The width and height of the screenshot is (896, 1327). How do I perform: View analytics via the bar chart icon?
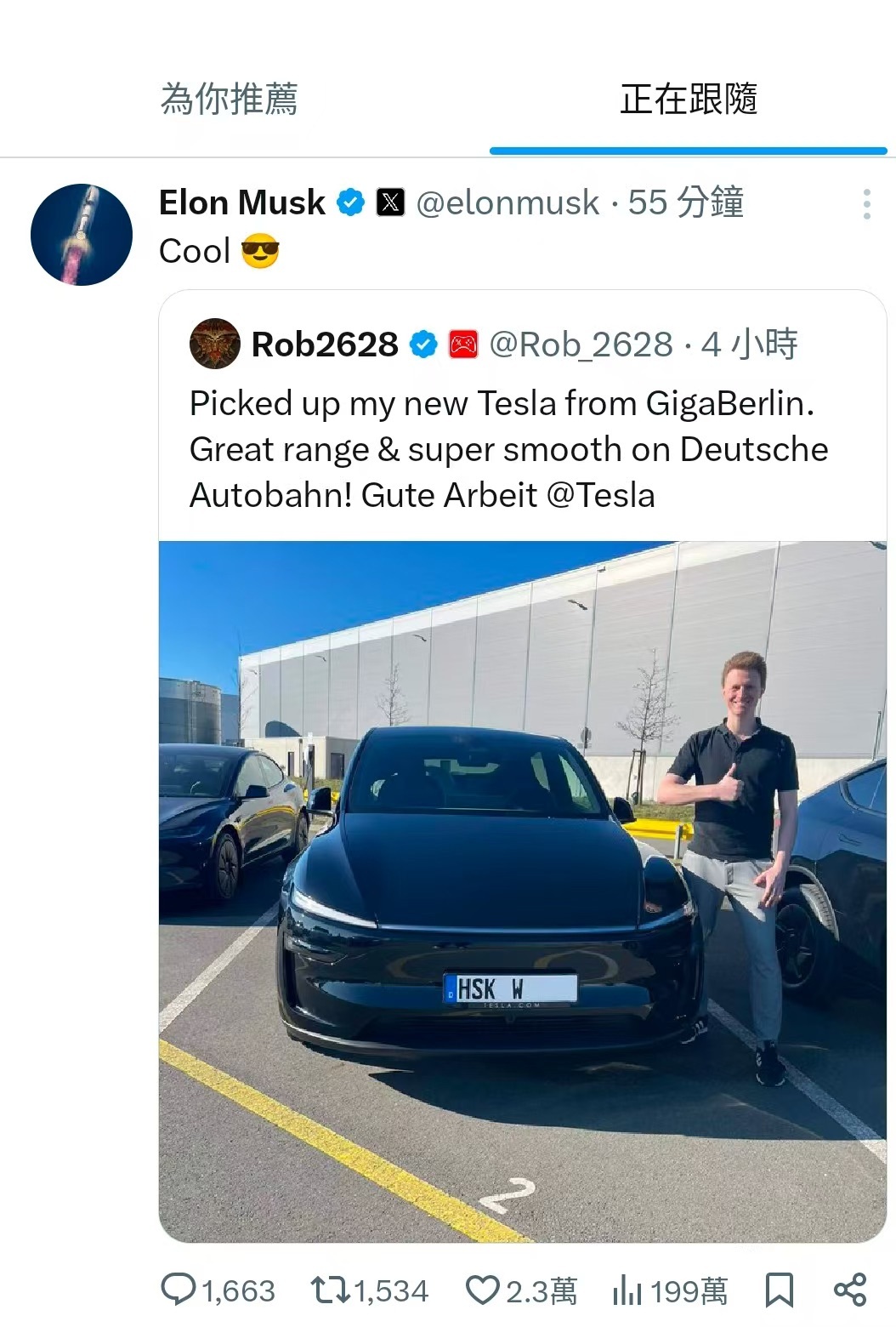click(x=627, y=1290)
